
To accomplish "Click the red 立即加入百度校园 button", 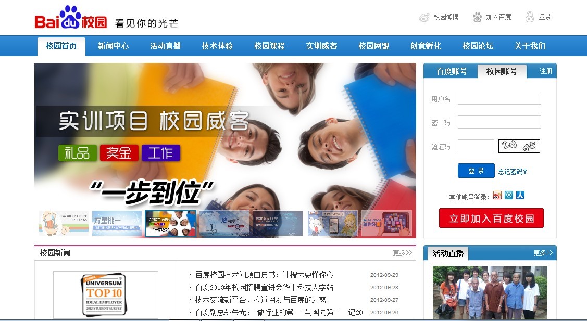I will point(491,218).
